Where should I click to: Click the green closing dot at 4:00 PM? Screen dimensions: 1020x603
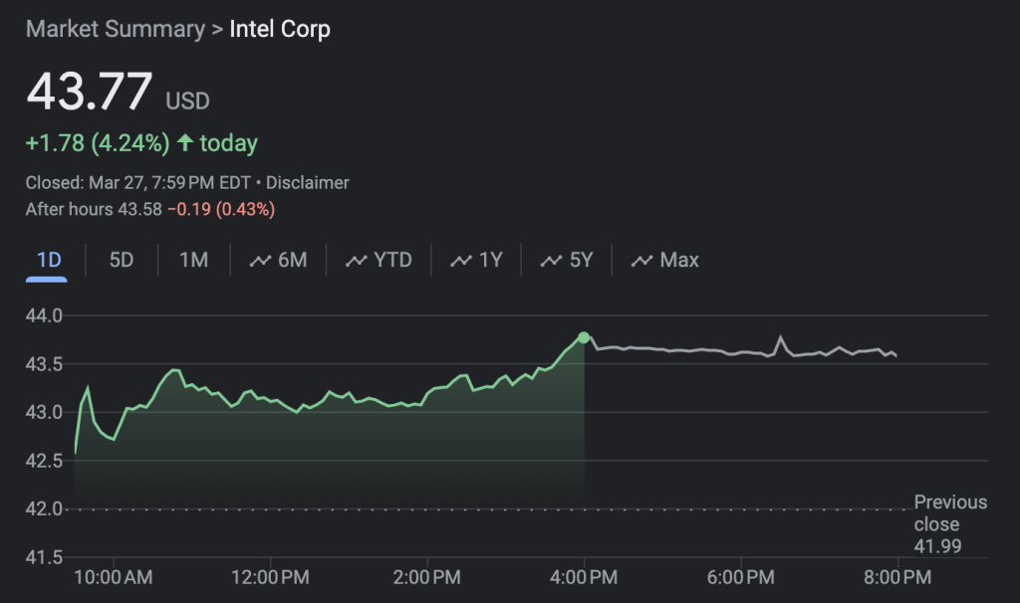(x=584, y=337)
